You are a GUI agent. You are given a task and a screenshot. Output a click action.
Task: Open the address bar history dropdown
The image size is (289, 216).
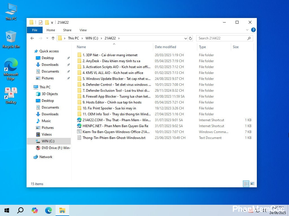(x=185, y=38)
